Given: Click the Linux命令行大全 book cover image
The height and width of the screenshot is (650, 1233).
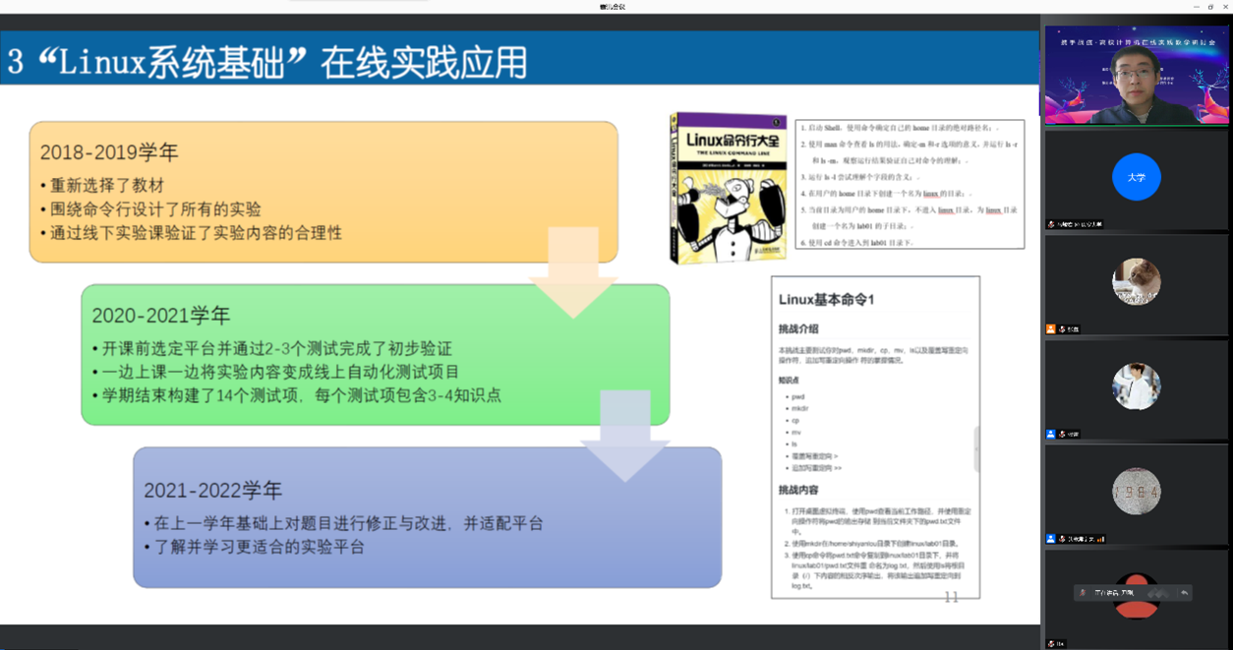Looking at the screenshot, I should tap(729, 188).
